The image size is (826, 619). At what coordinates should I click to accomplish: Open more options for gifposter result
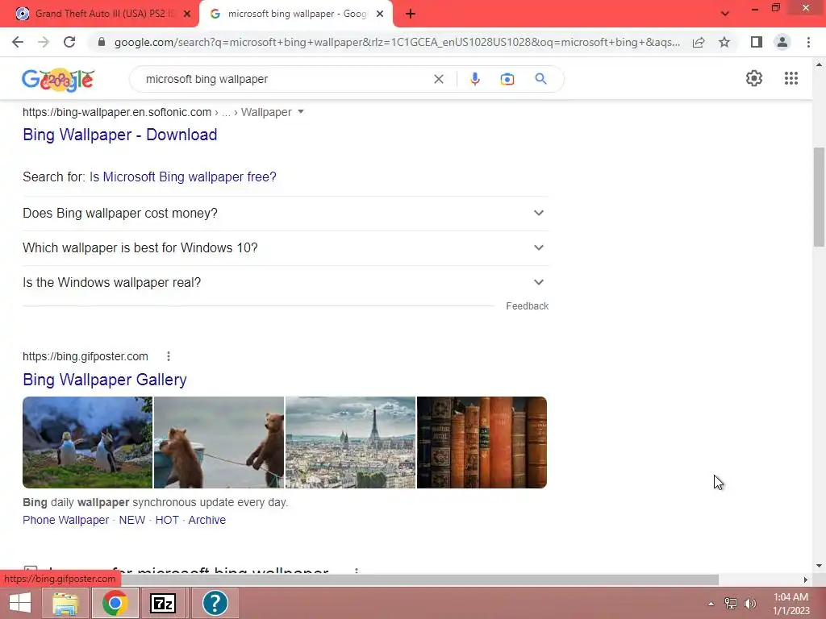[169, 356]
